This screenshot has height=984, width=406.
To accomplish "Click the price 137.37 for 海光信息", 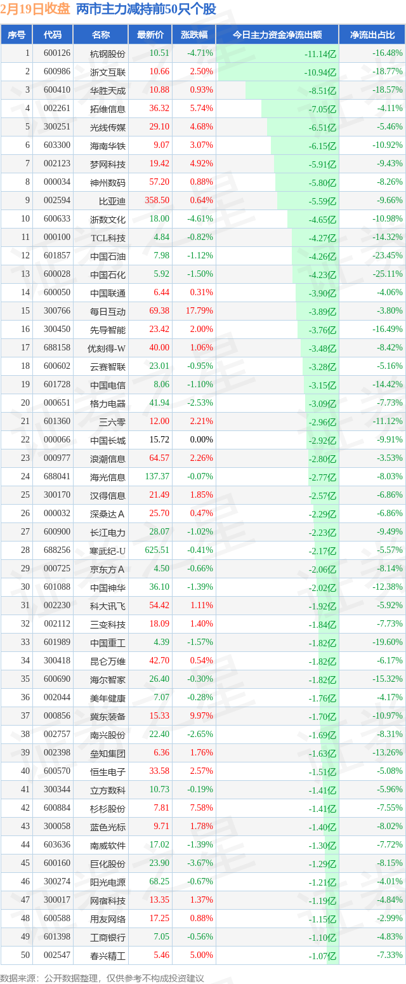I will [x=157, y=477].
